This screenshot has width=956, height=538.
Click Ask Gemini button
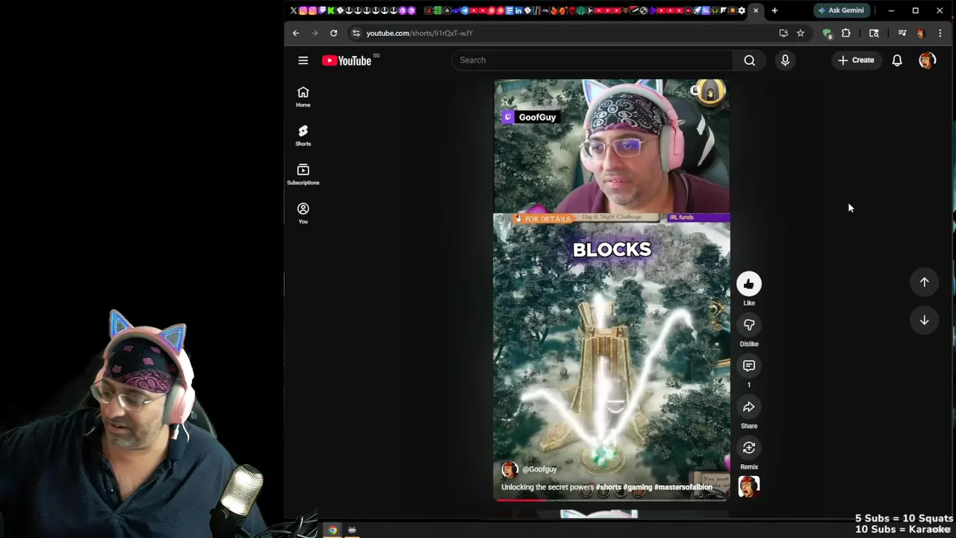841,10
